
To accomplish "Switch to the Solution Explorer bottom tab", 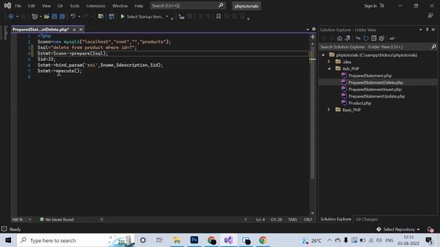I will [x=335, y=220].
